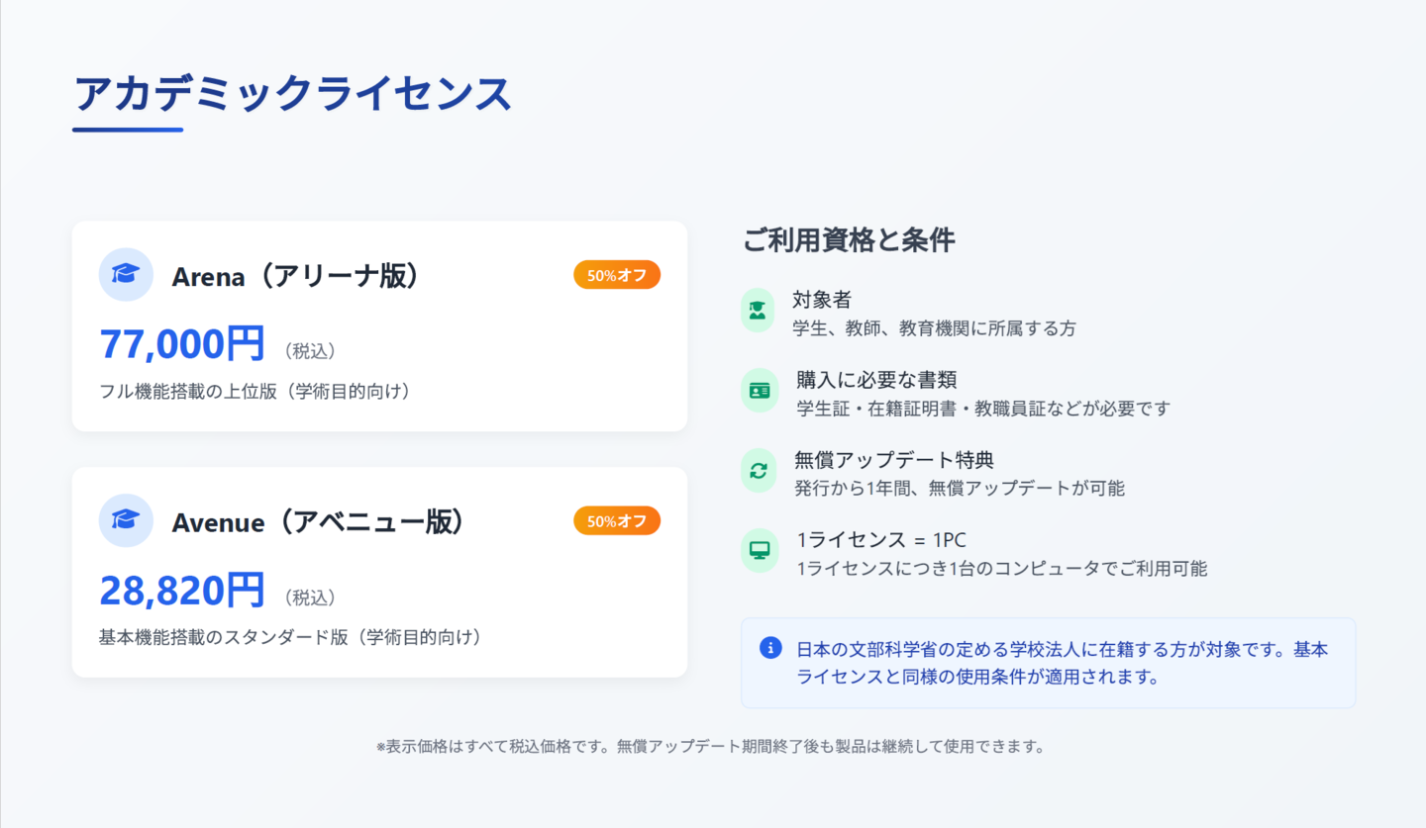
Task: Click the monitor icon beside 1ライセンス = 1PC
Action: pos(760,551)
